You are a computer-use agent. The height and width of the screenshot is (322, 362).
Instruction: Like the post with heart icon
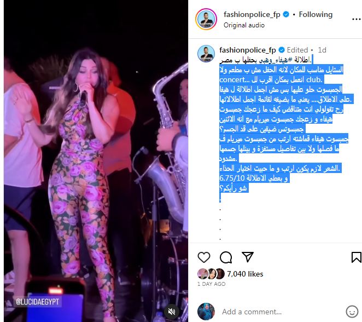click(204, 257)
